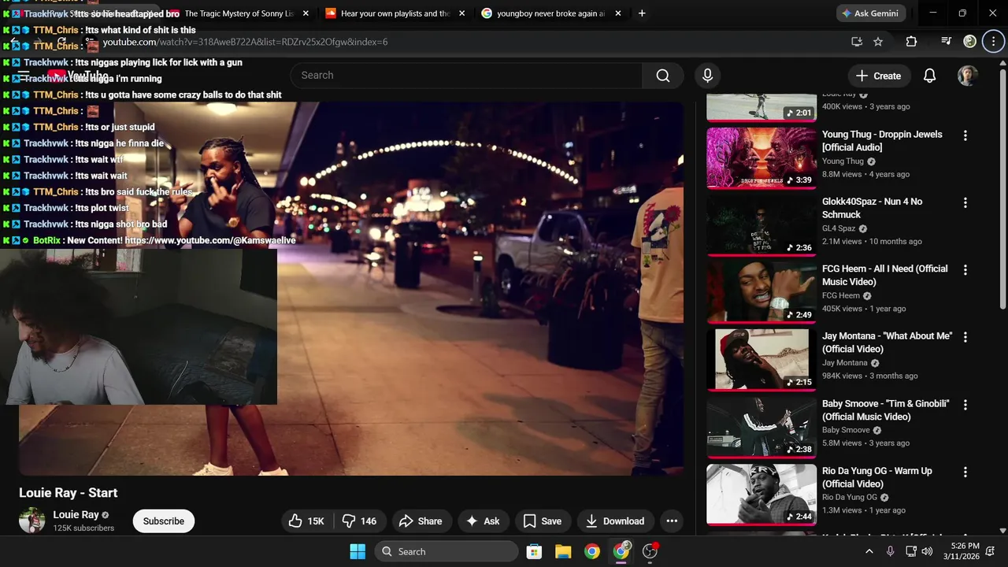Click the Create button
The image size is (1008, 567).
pos(879,76)
